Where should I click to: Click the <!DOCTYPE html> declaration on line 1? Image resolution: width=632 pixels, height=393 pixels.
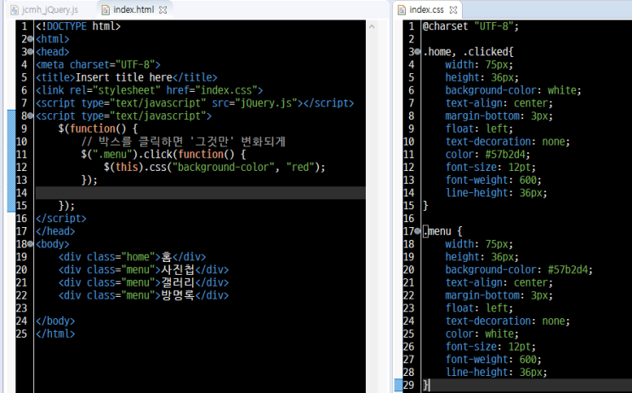click(78, 26)
